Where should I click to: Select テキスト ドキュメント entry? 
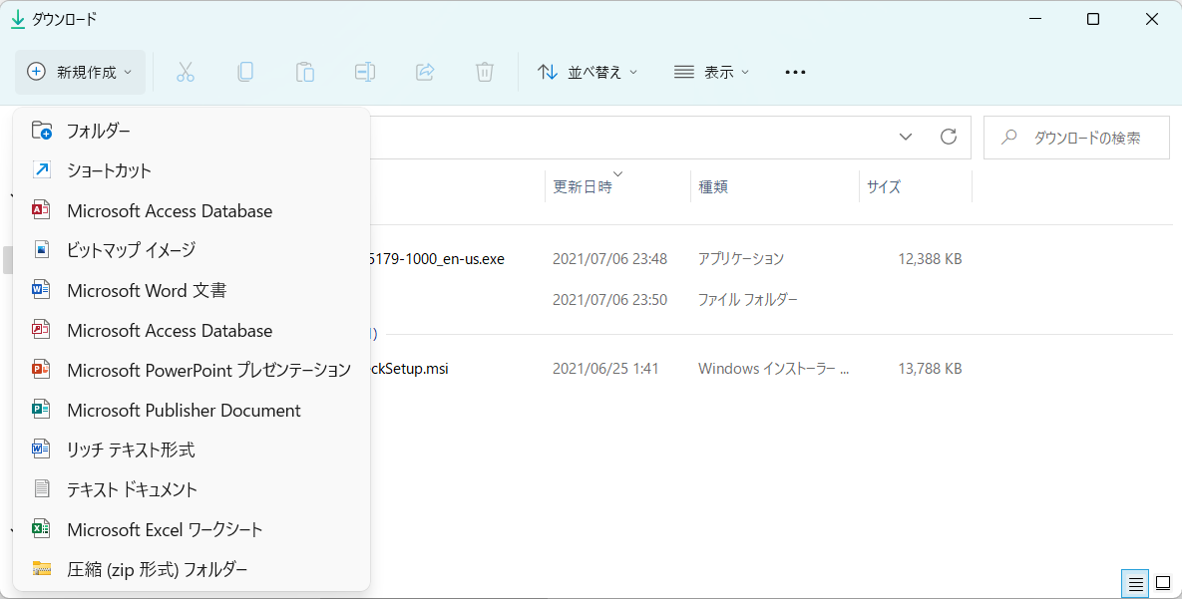pyautogui.click(x=192, y=489)
